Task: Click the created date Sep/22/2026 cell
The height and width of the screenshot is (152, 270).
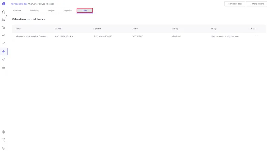Action: pyautogui.click(x=64, y=36)
